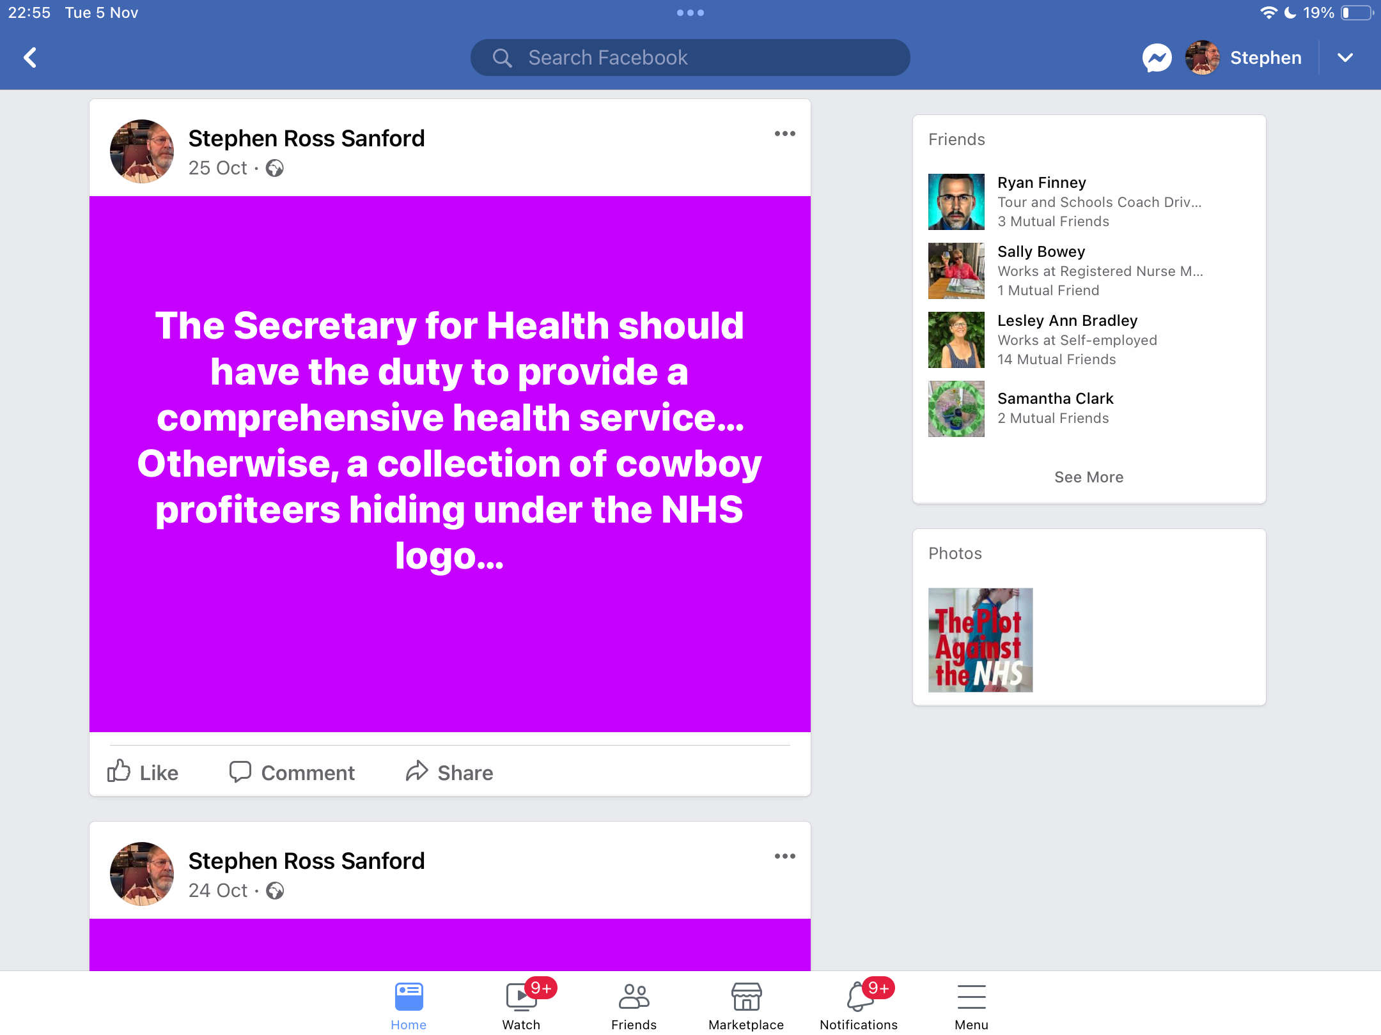The image size is (1381, 1035).
Task: Go back with the left arrow
Action: tap(30, 57)
